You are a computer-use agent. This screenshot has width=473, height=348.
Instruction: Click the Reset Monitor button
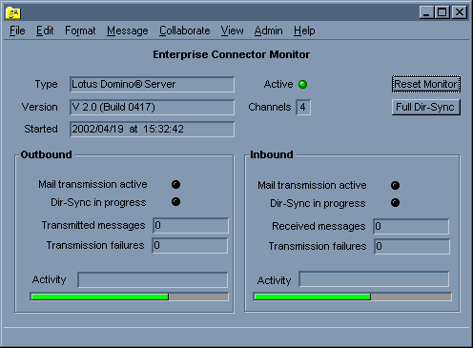426,84
